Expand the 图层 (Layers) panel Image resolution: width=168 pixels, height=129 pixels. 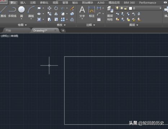[x=134, y=25]
